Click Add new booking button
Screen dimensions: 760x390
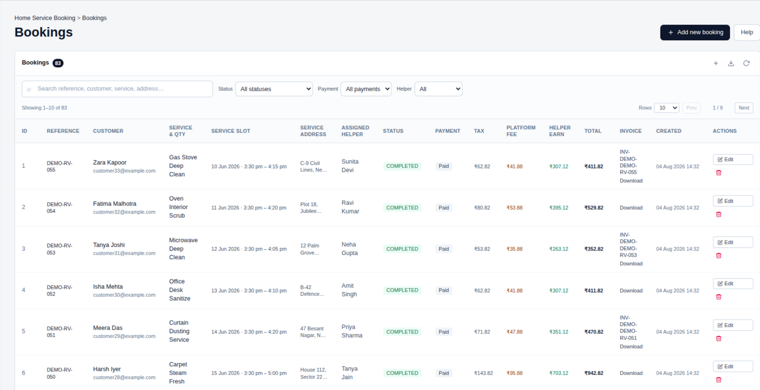(x=695, y=32)
